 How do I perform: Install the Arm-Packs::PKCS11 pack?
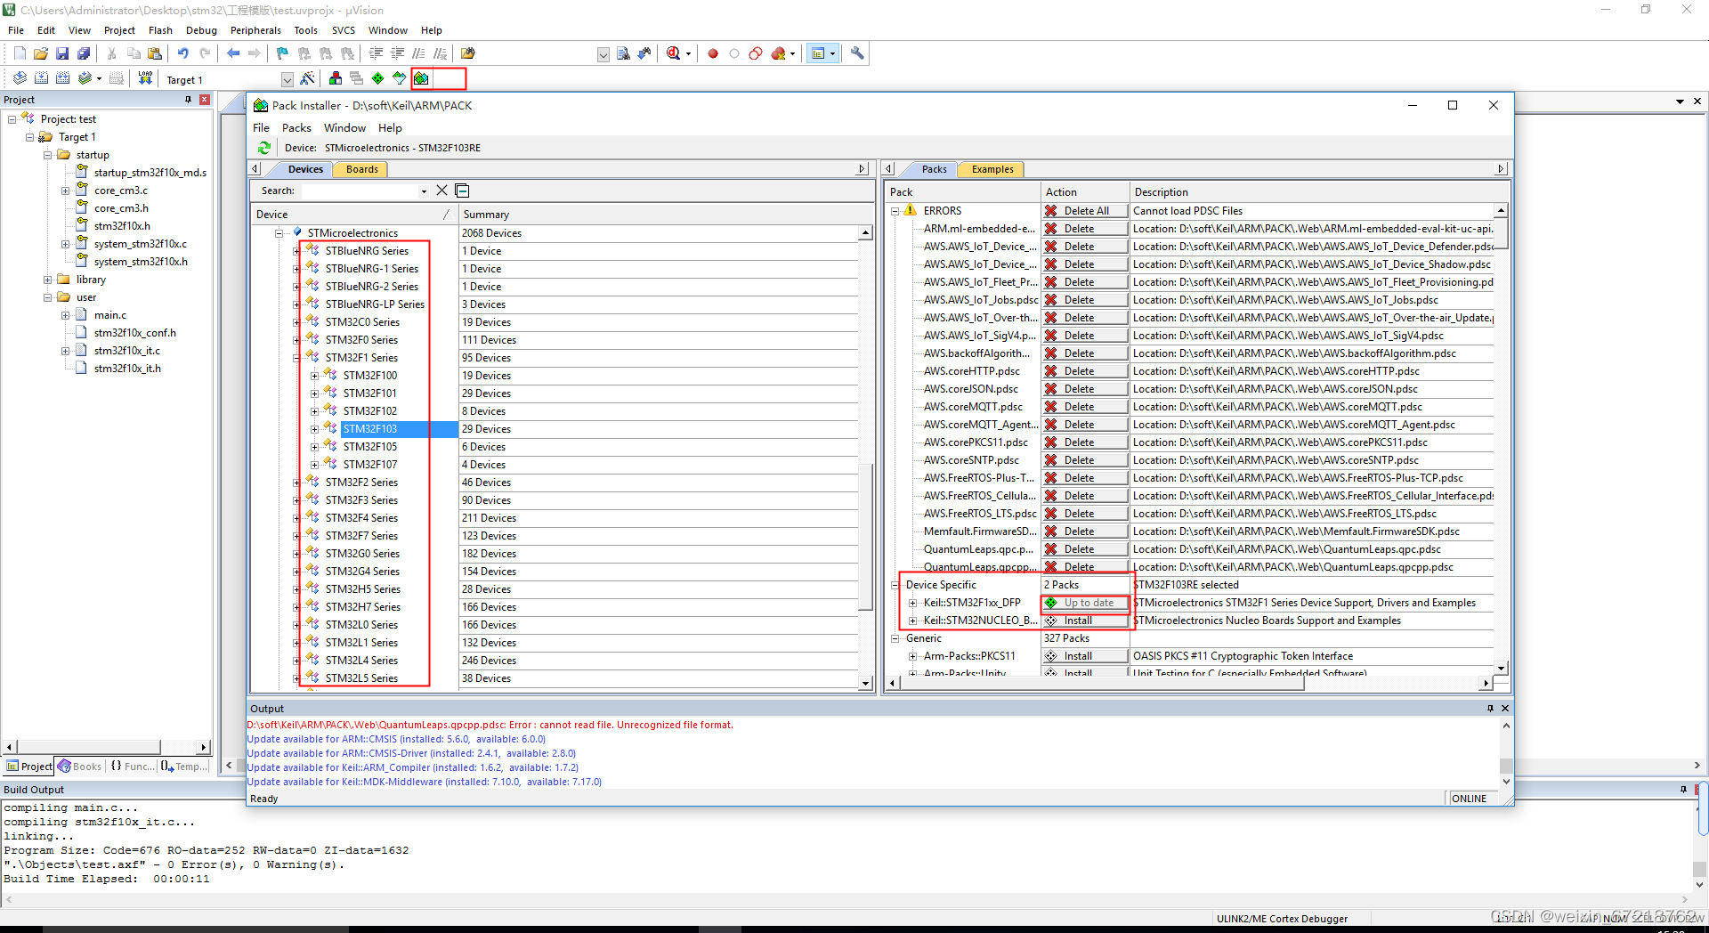(1085, 656)
